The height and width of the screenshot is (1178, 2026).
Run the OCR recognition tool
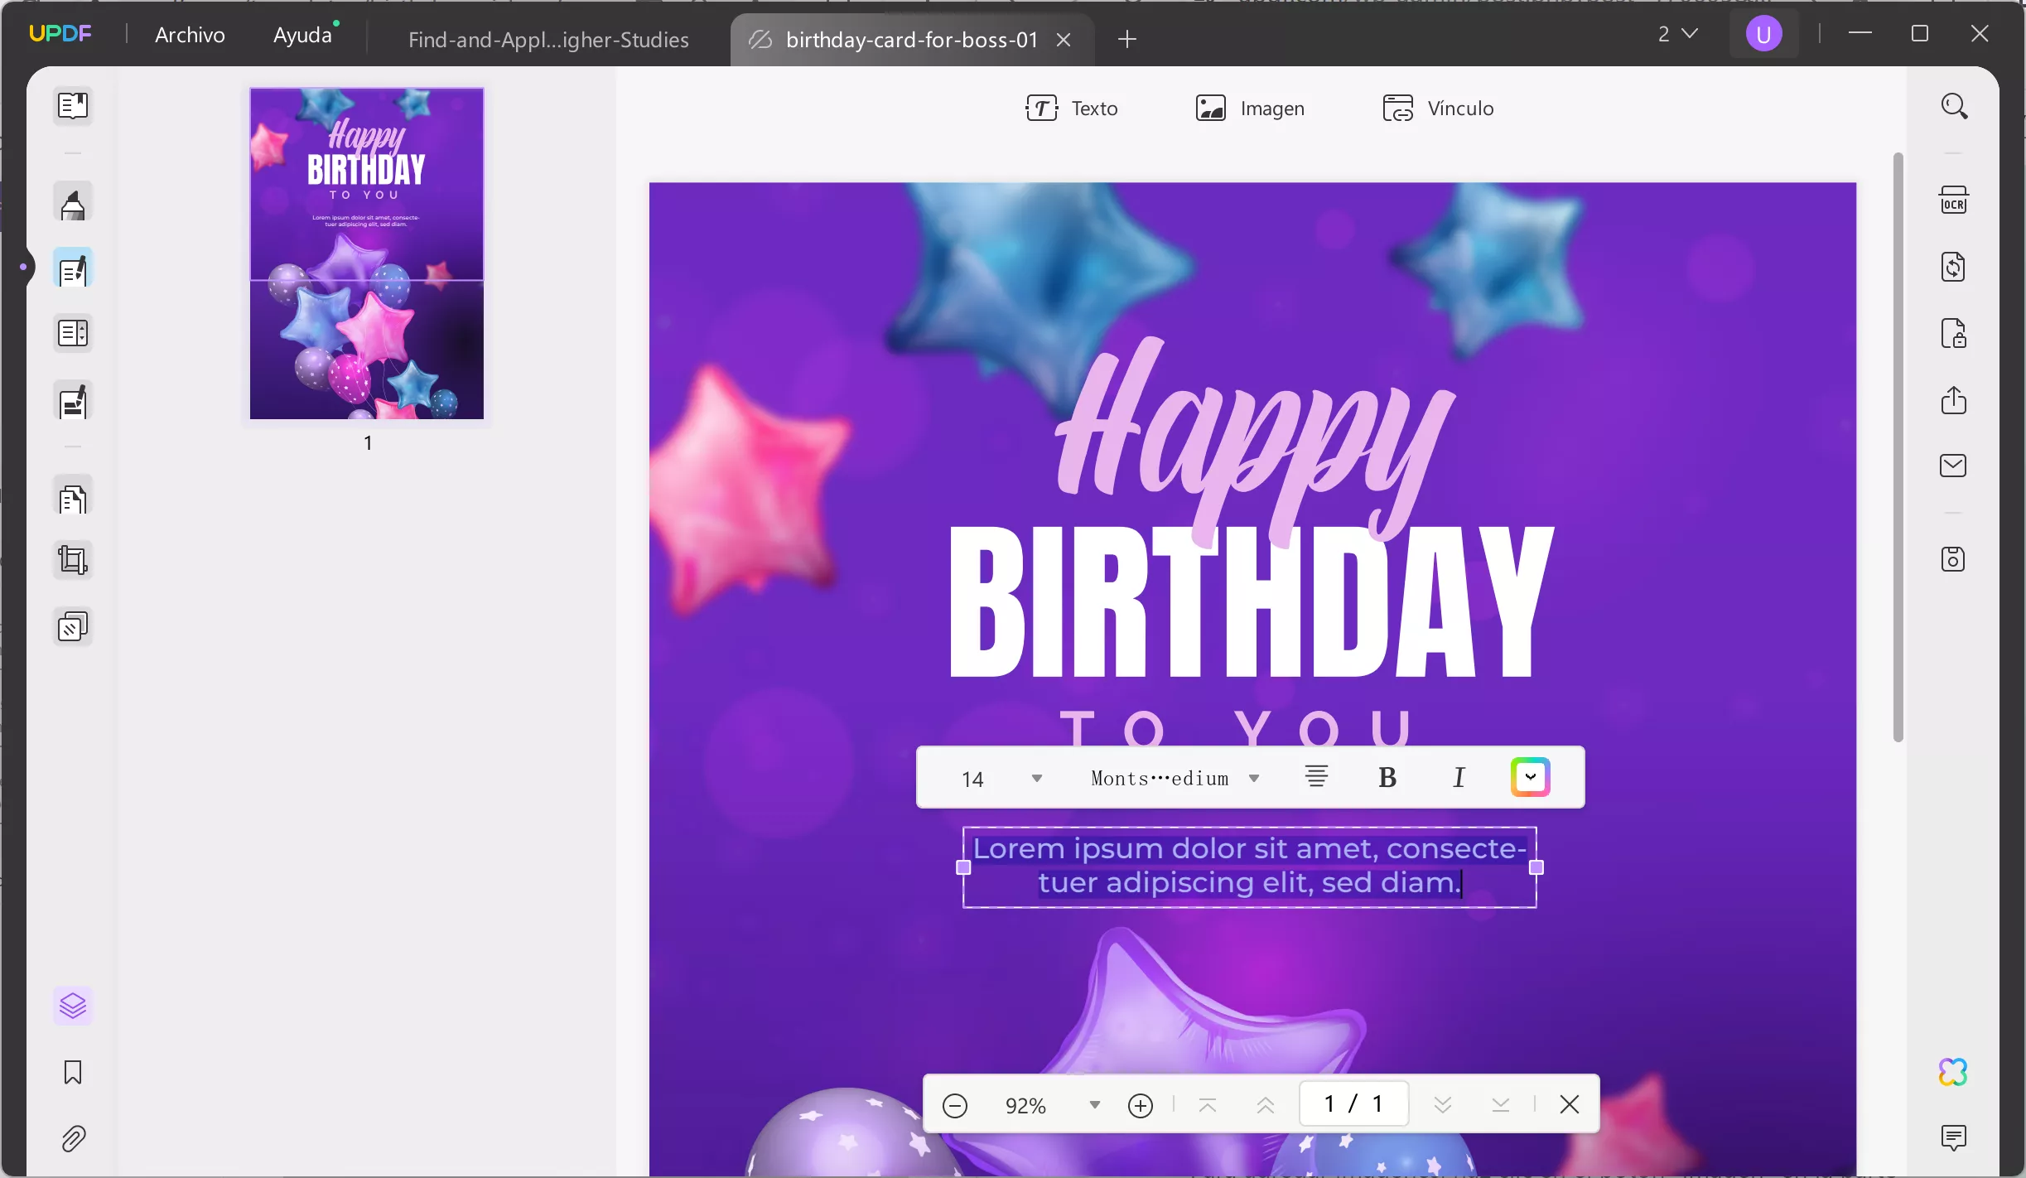coord(1954,200)
